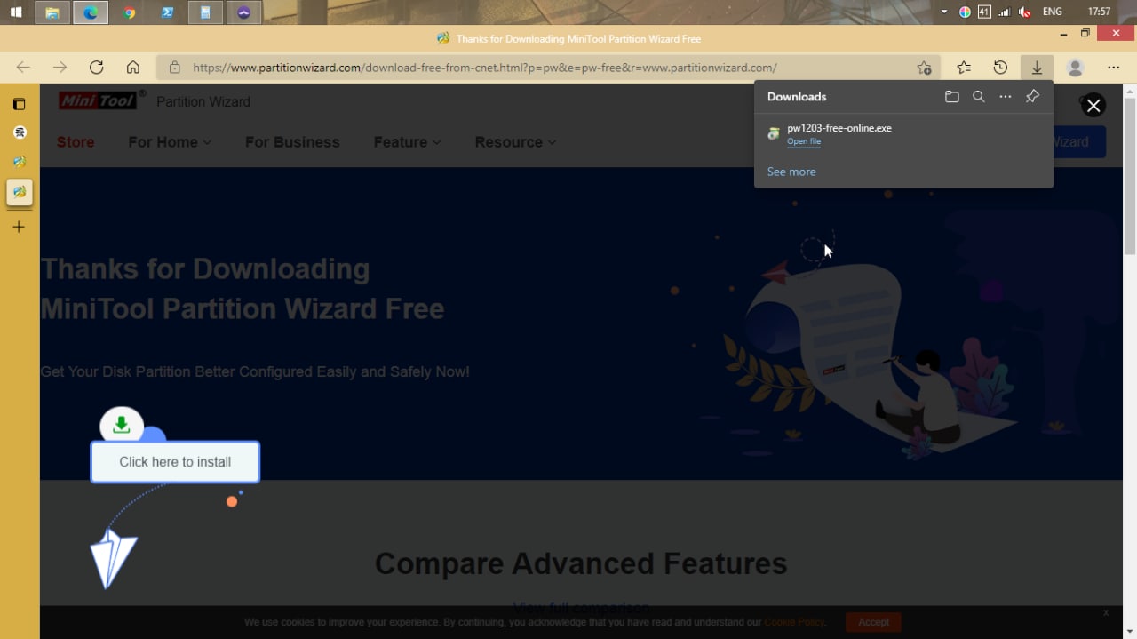Open the profile avatar button
The image size is (1137, 639).
click(1075, 68)
